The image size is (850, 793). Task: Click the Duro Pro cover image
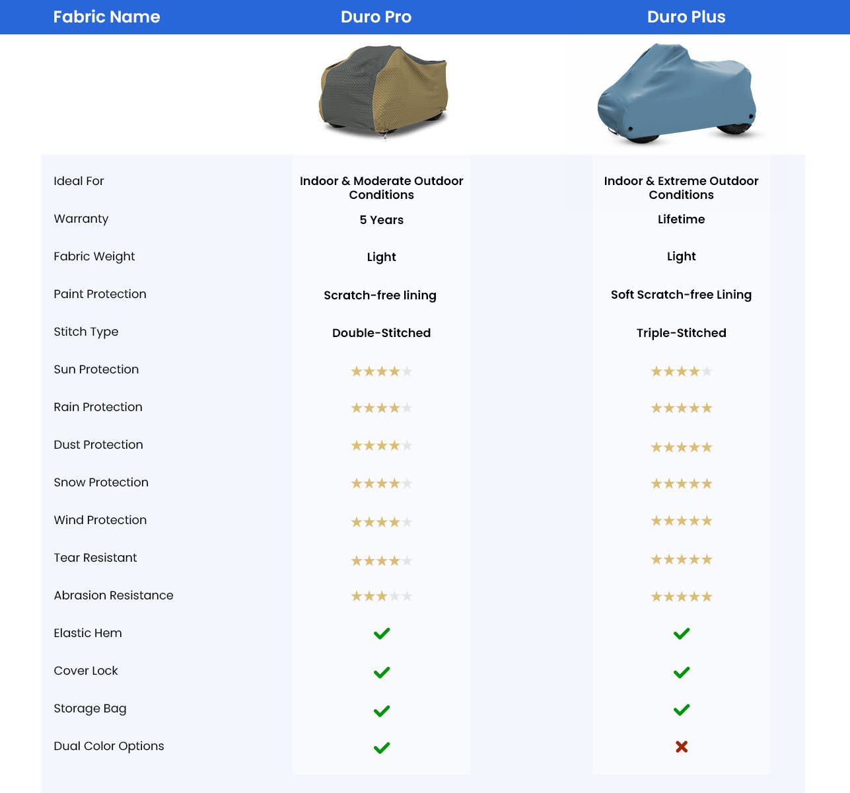point(383,91)
